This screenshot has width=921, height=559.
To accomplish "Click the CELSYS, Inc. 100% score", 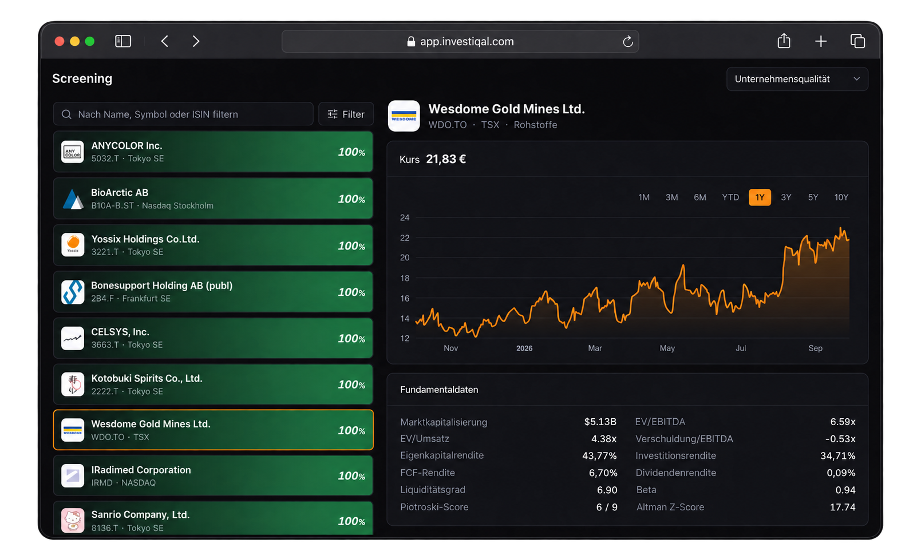I will click(x=351, y=339).
